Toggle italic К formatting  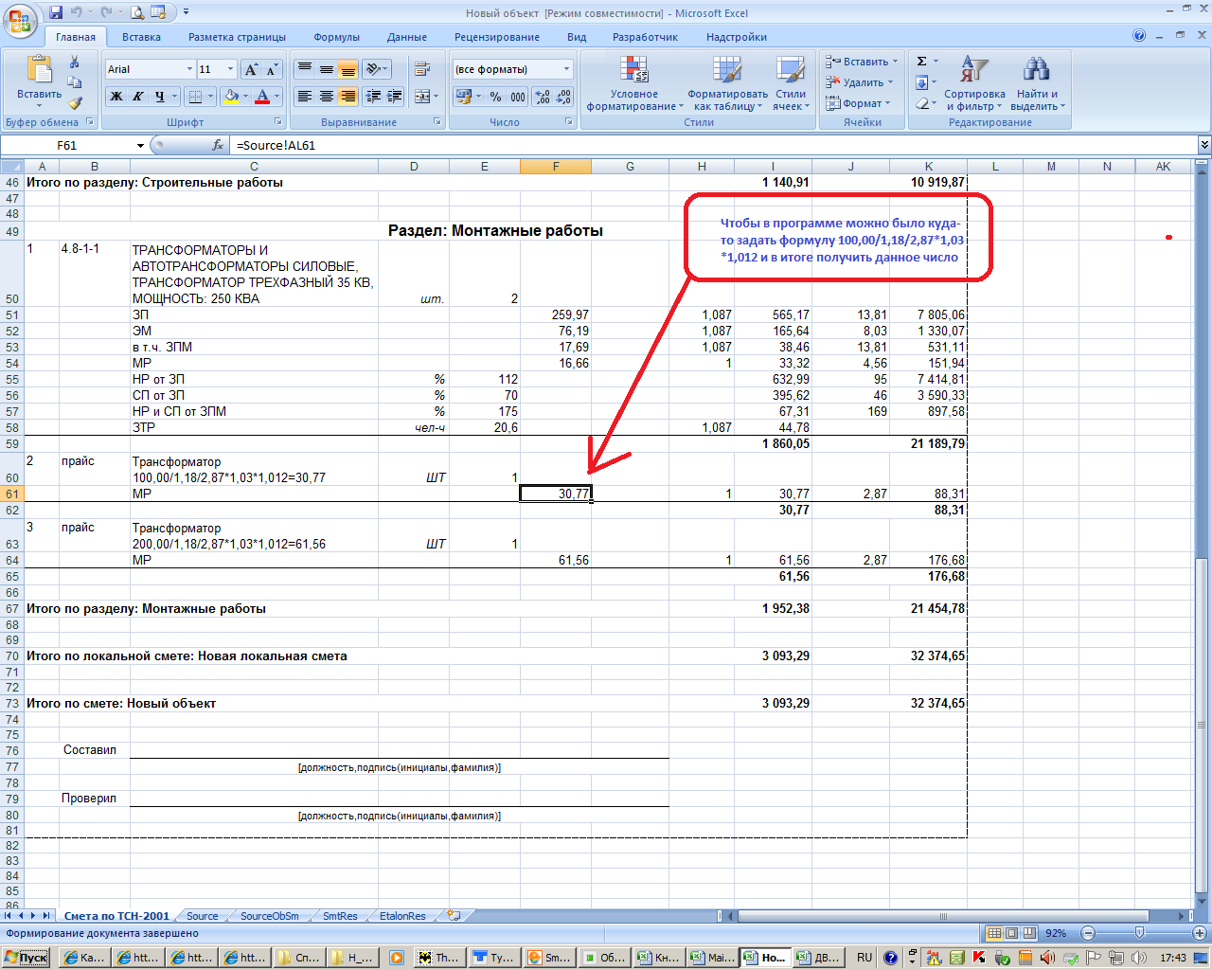click(x=138, y=97)
